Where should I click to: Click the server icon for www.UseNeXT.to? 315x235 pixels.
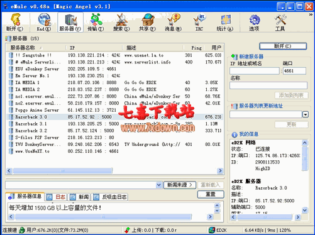11,151
